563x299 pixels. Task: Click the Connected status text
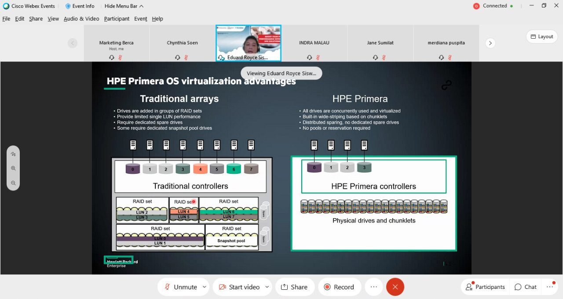[495, 6]
